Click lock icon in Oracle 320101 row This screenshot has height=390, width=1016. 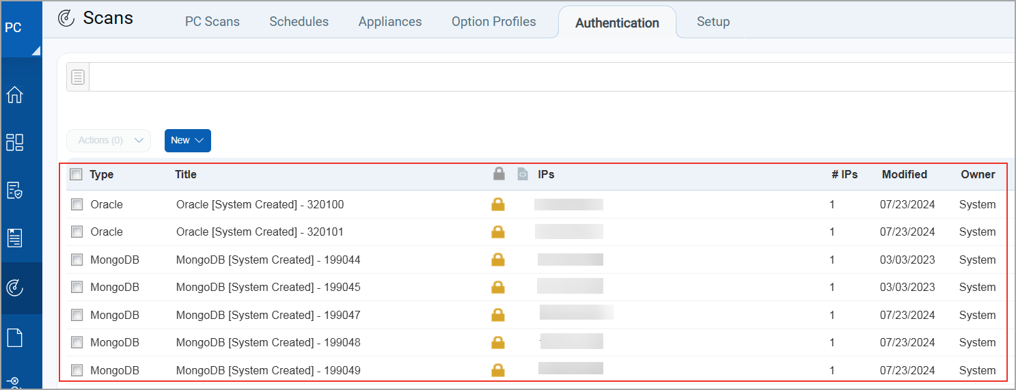click(x=498, y=232)
